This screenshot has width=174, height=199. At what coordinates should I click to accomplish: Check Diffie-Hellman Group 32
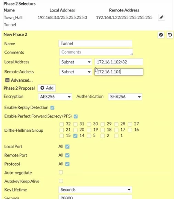[62, 124]
